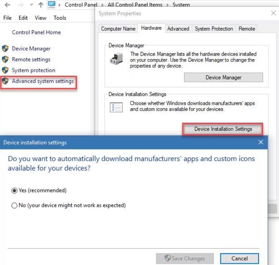279x265 pixels.
Task: Close the System Properties window
Action: pos(273,13)
